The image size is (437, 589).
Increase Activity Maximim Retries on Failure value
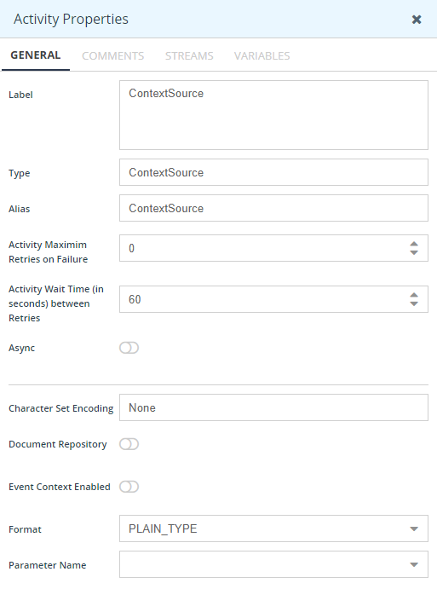[x=414, y=244]
